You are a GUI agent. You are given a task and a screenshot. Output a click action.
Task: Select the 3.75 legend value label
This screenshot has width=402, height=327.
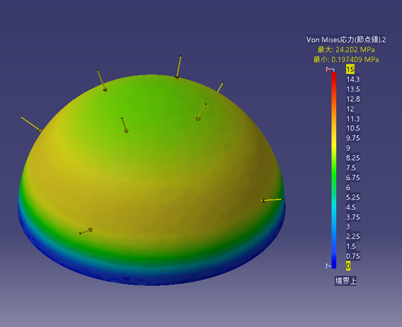[353, 217]
